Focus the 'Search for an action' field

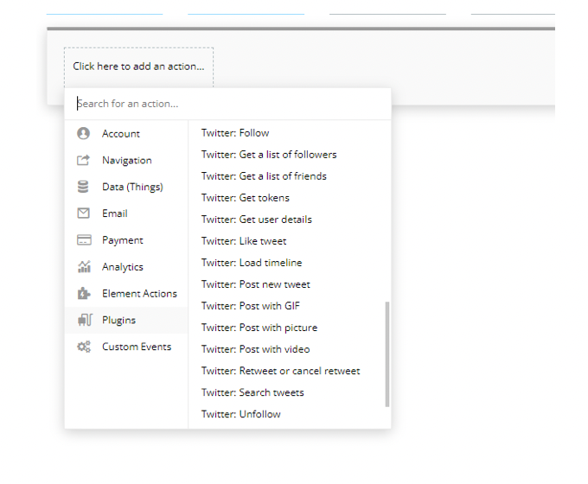pyautogui.click(x=227, y=104)
